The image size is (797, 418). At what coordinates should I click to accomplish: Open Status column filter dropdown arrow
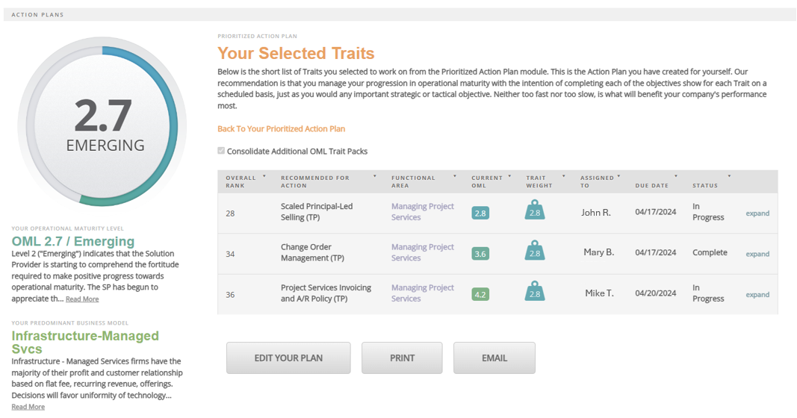(729, 177)
